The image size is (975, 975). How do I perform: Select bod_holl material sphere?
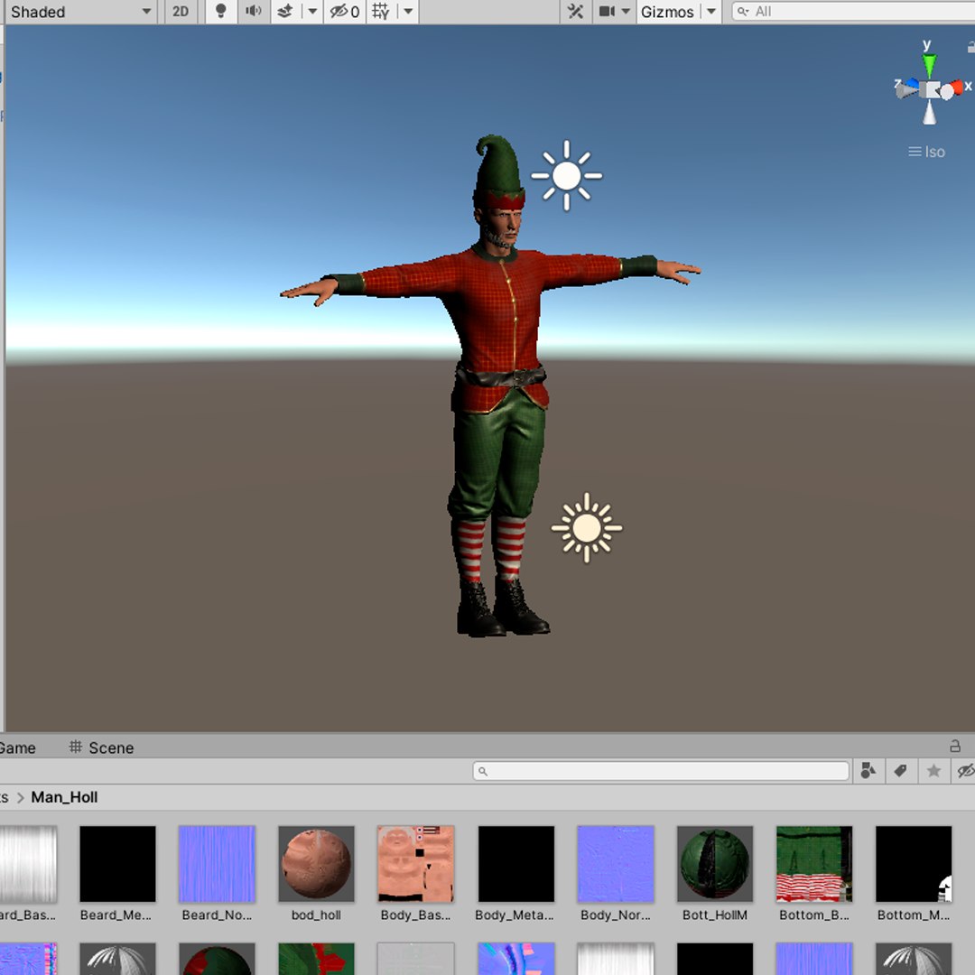(x=317, y=864)
